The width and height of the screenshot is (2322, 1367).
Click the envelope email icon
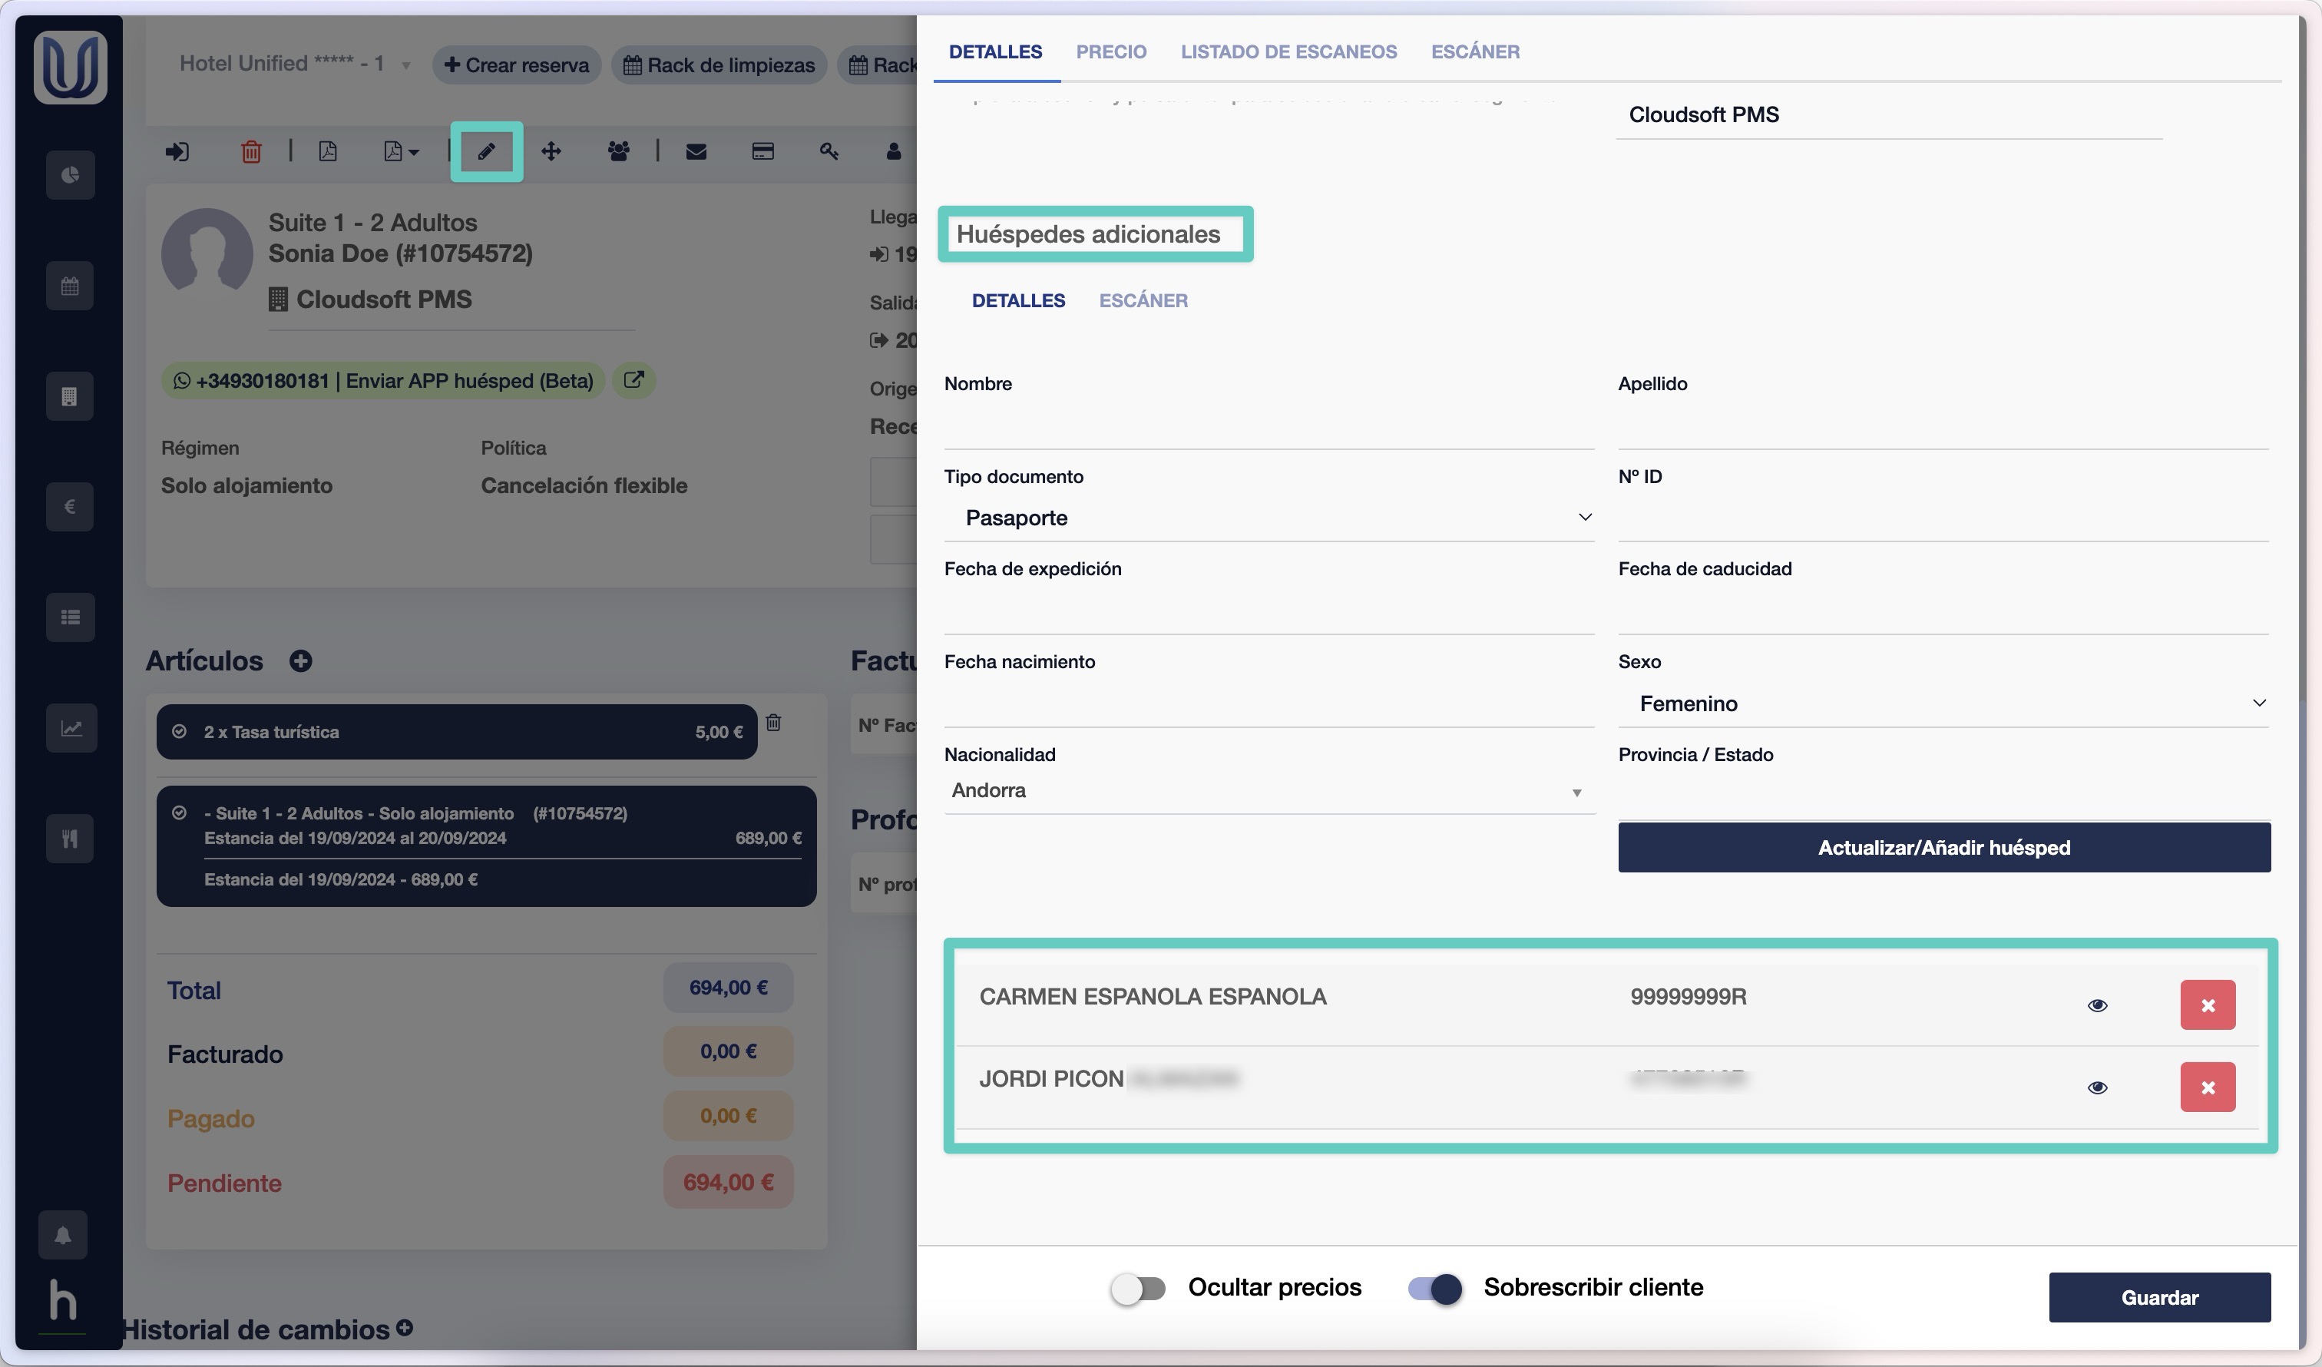tap(696, 151)
